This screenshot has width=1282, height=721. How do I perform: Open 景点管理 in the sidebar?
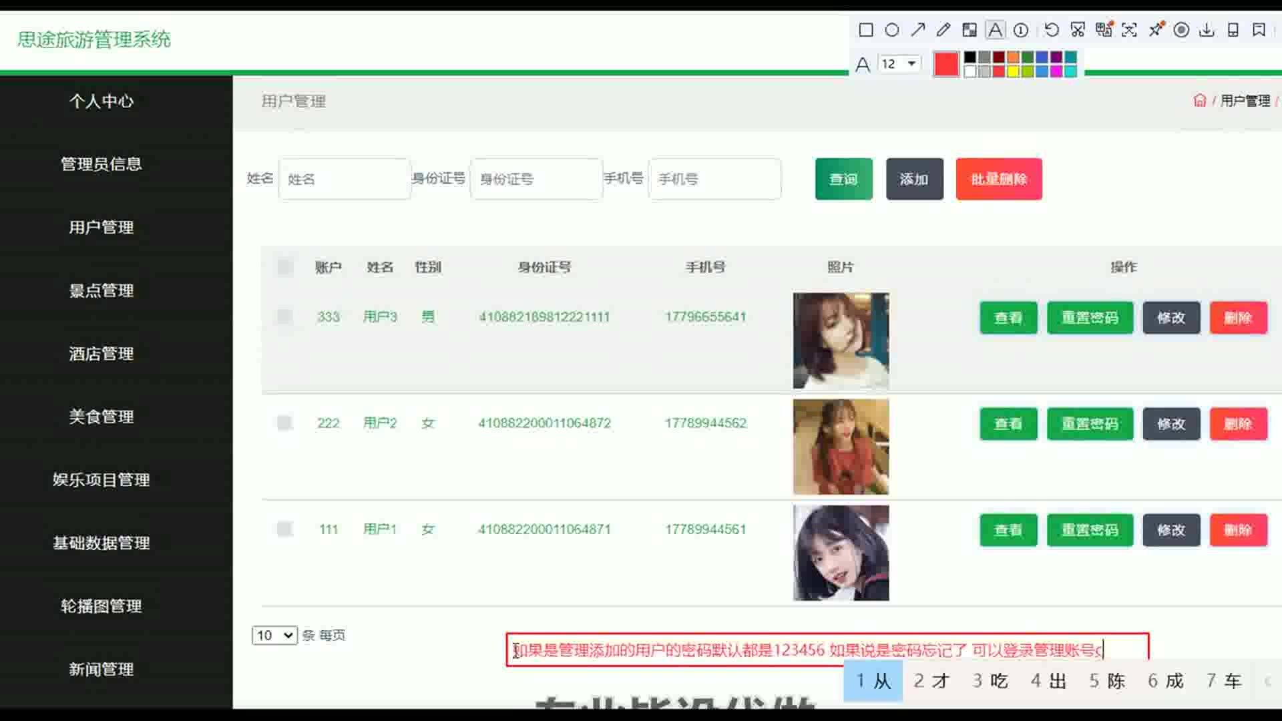pyautogui.click(x=101, y=290)
